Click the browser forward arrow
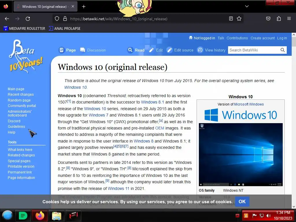Image resolution: width=296 pixels, height=222 pixels. click(17, 19)
